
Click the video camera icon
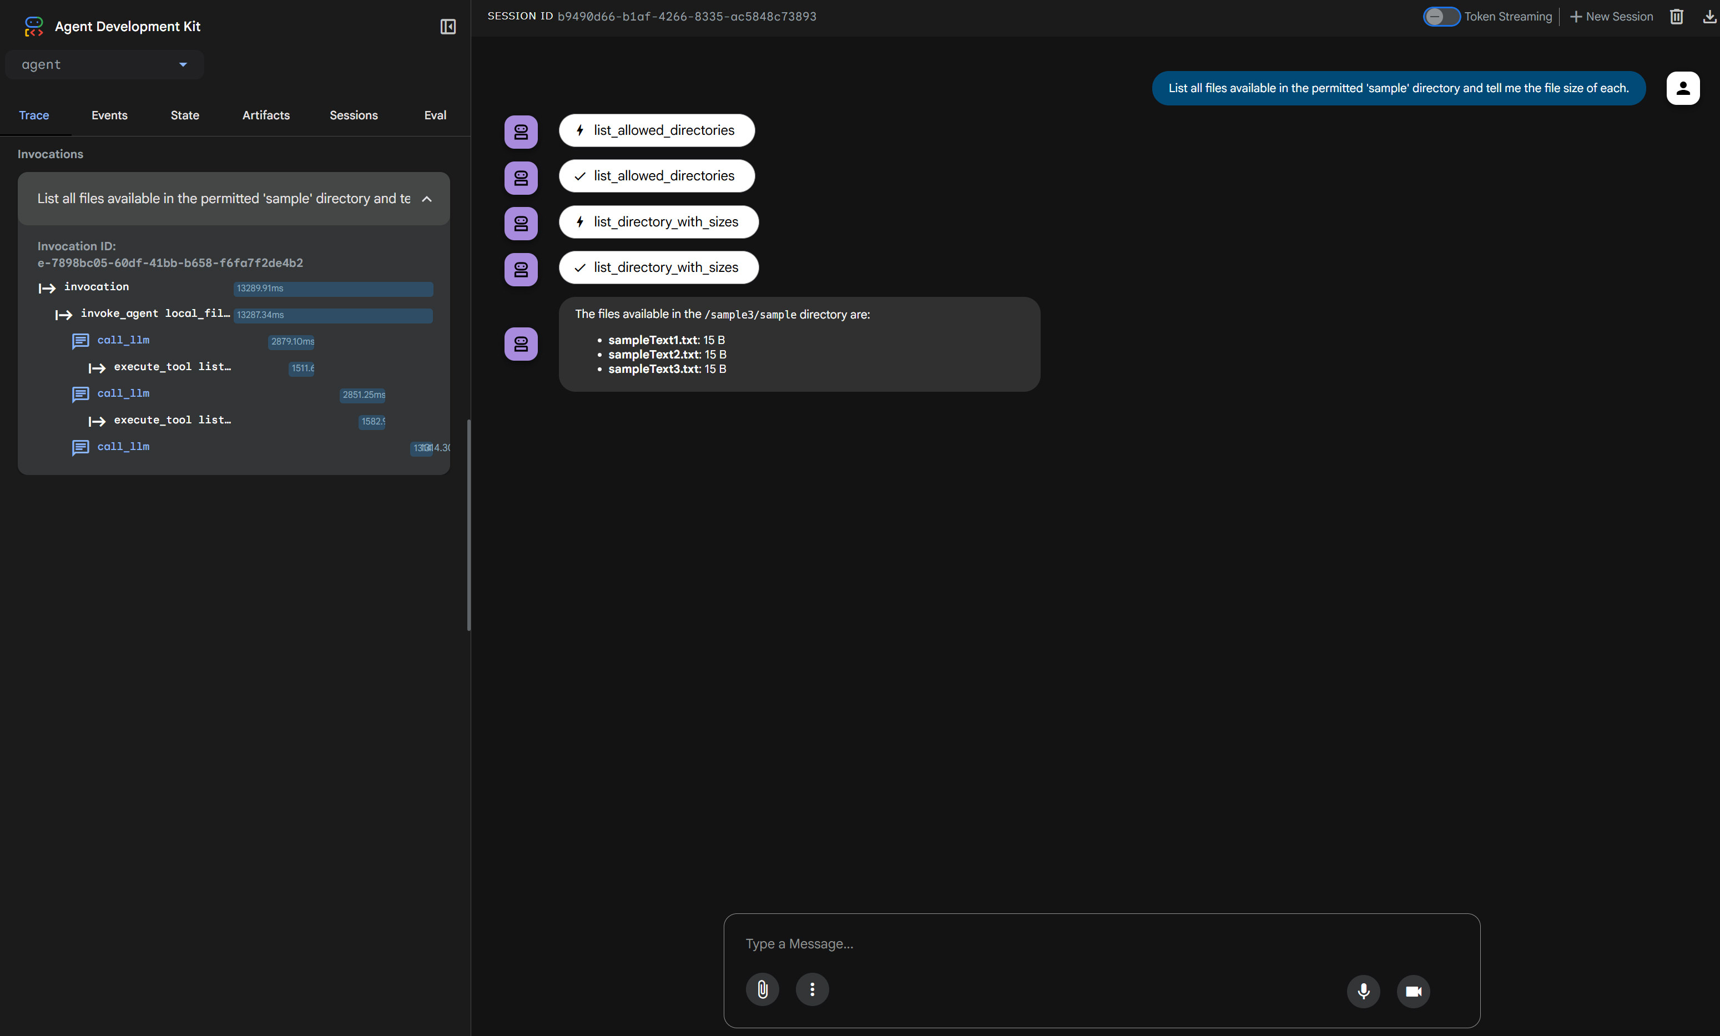(x=1413, y=990)
